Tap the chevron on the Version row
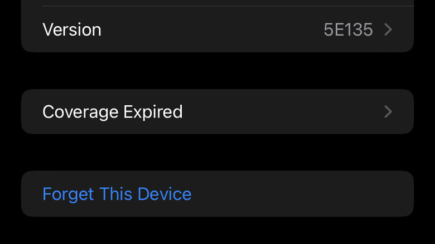This screenshot has width=435, height=244. pyautogui.click(x=389, y=30)
